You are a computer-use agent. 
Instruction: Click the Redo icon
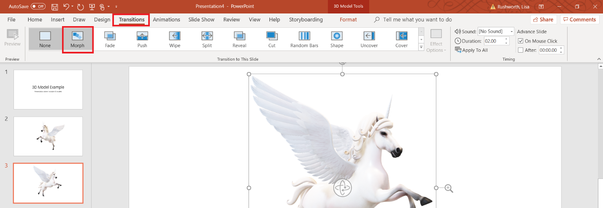[80, 7]
